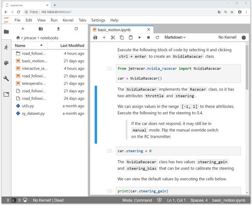Click the browser address bar URL

56,12
